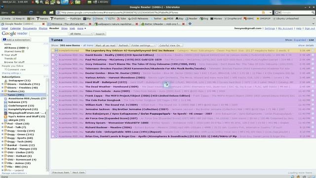
Task: Open the Tube bookmark
Action: [x=121, y=19]
